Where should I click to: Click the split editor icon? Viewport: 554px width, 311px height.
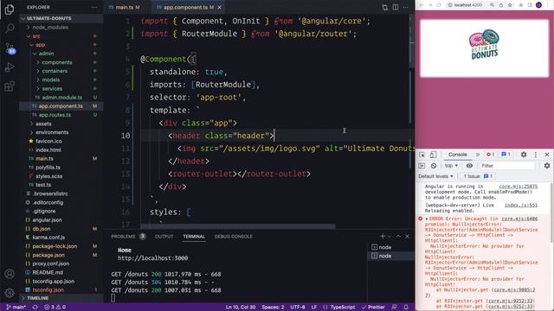point(396,7)
